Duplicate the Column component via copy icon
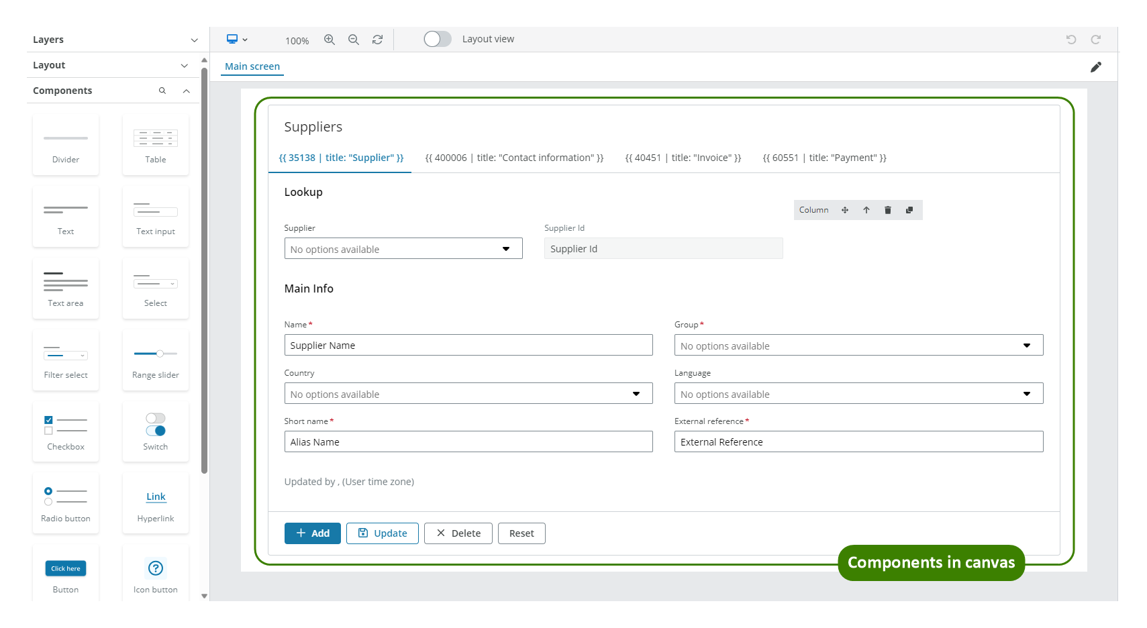1147x628 pixels. point(909,210)
